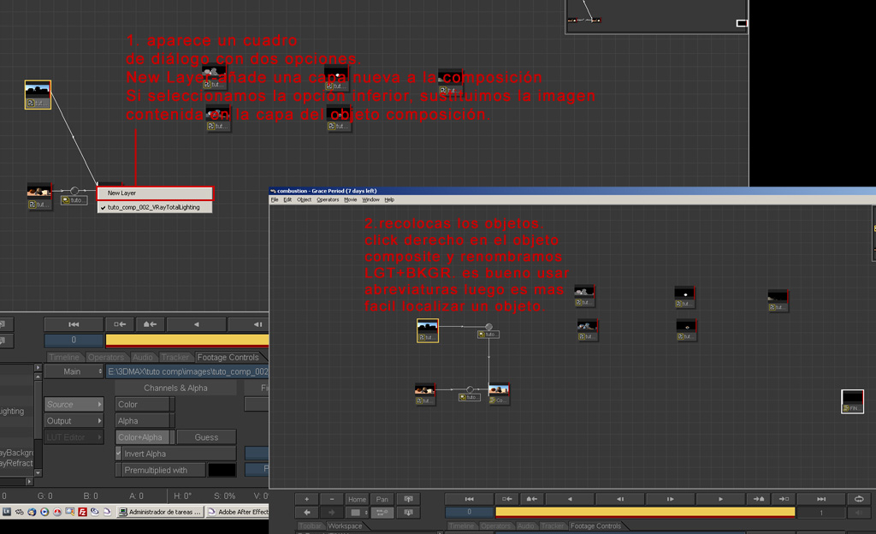
Task: Click the monitor-with-down-arrow icon below Pan row
Action: 408,513
